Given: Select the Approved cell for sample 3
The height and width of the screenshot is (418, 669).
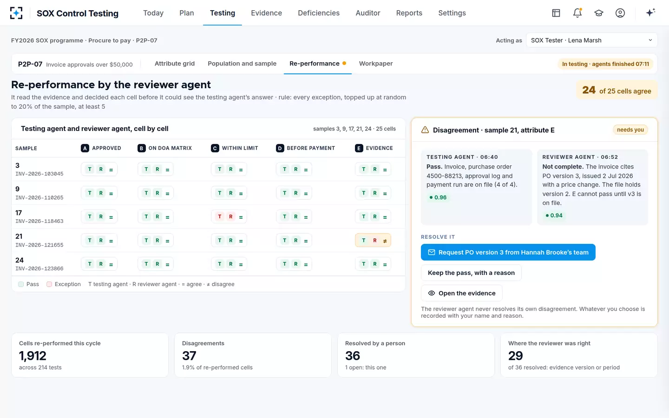Looking at the screenshot, I should coord(99,170).
